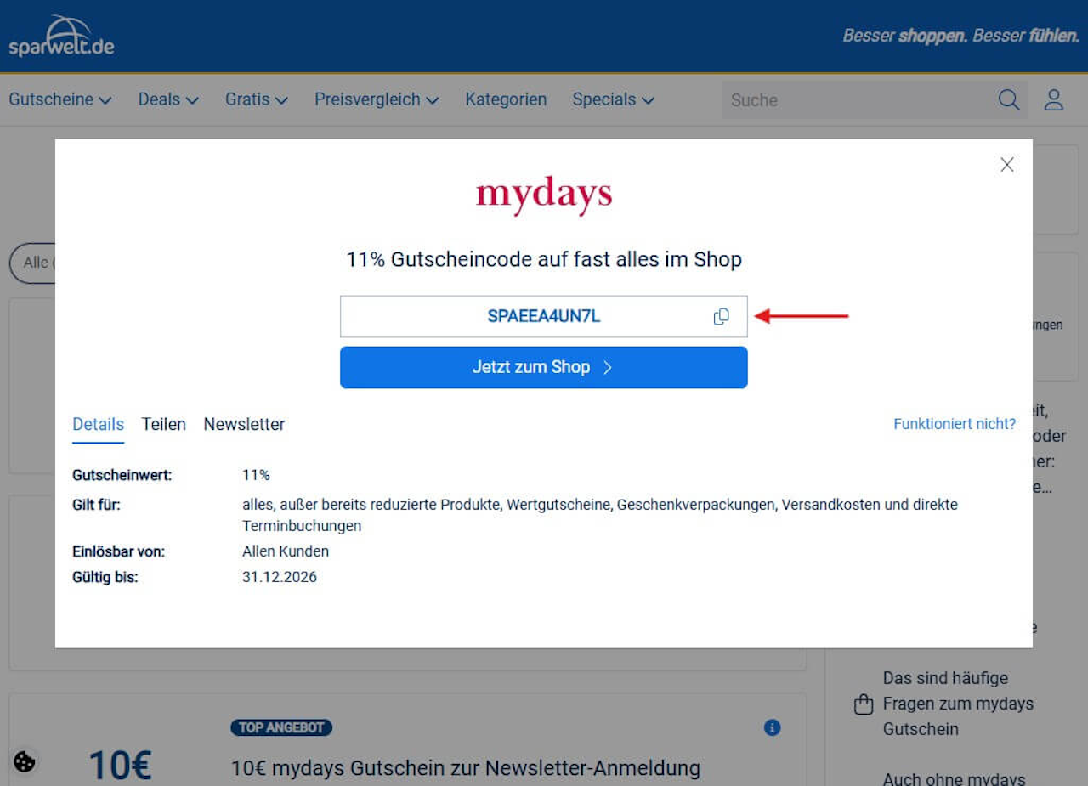The width and height of the screenshot is (1088, 786).
Task: Close the mydays coupon dialog
Action: [x=1007, y=165]
